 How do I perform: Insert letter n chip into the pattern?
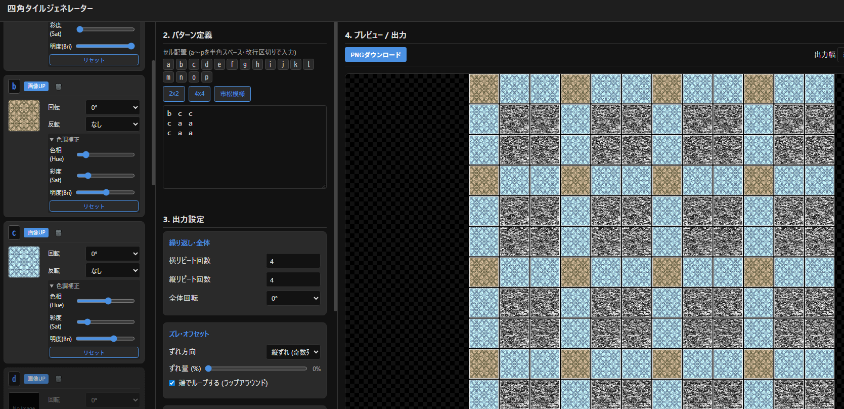(x=181, y=77)
